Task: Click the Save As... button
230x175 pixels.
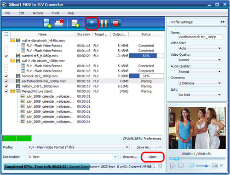Action: [x=144, y=147]
